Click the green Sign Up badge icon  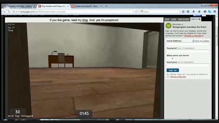point(168,26)
